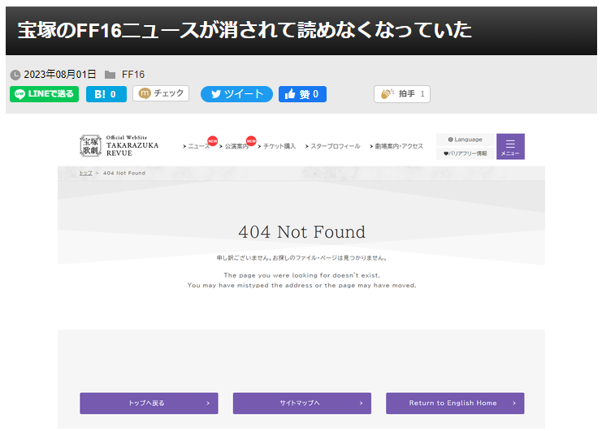Click the mixi check button
This screenshot has height=431, width=602.
(x=161, y=94)
